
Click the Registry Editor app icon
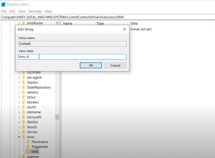3,4
